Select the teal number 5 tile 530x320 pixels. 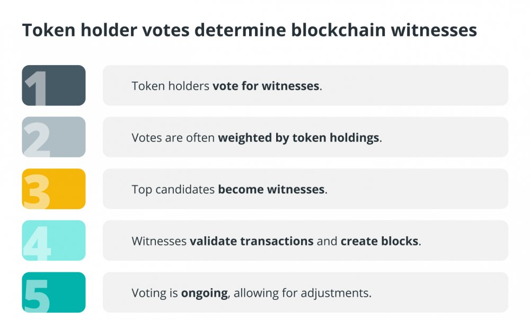tap(54, 292)
